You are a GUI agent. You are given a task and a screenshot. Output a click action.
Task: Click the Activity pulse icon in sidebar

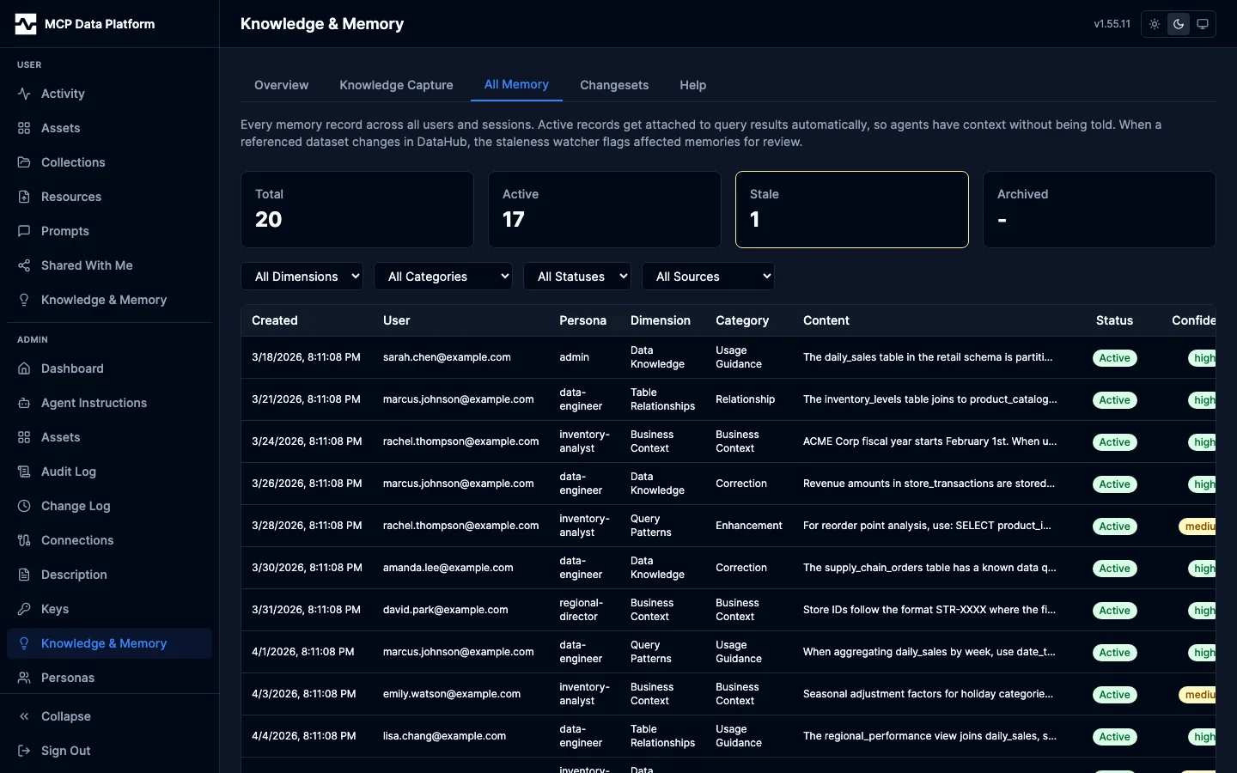pyautogui.click(x=24, y=94)
